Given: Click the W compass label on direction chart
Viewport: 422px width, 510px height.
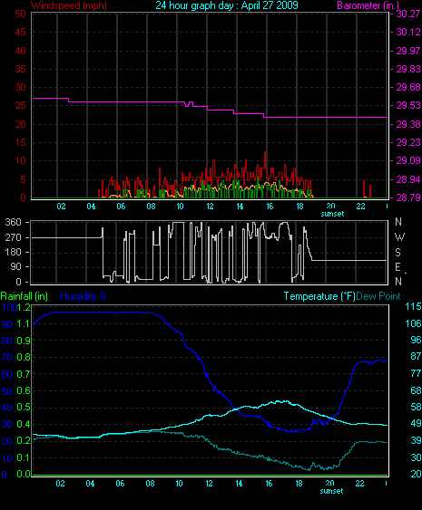Looking at the screenshot, I should click(x=399, y=237).
